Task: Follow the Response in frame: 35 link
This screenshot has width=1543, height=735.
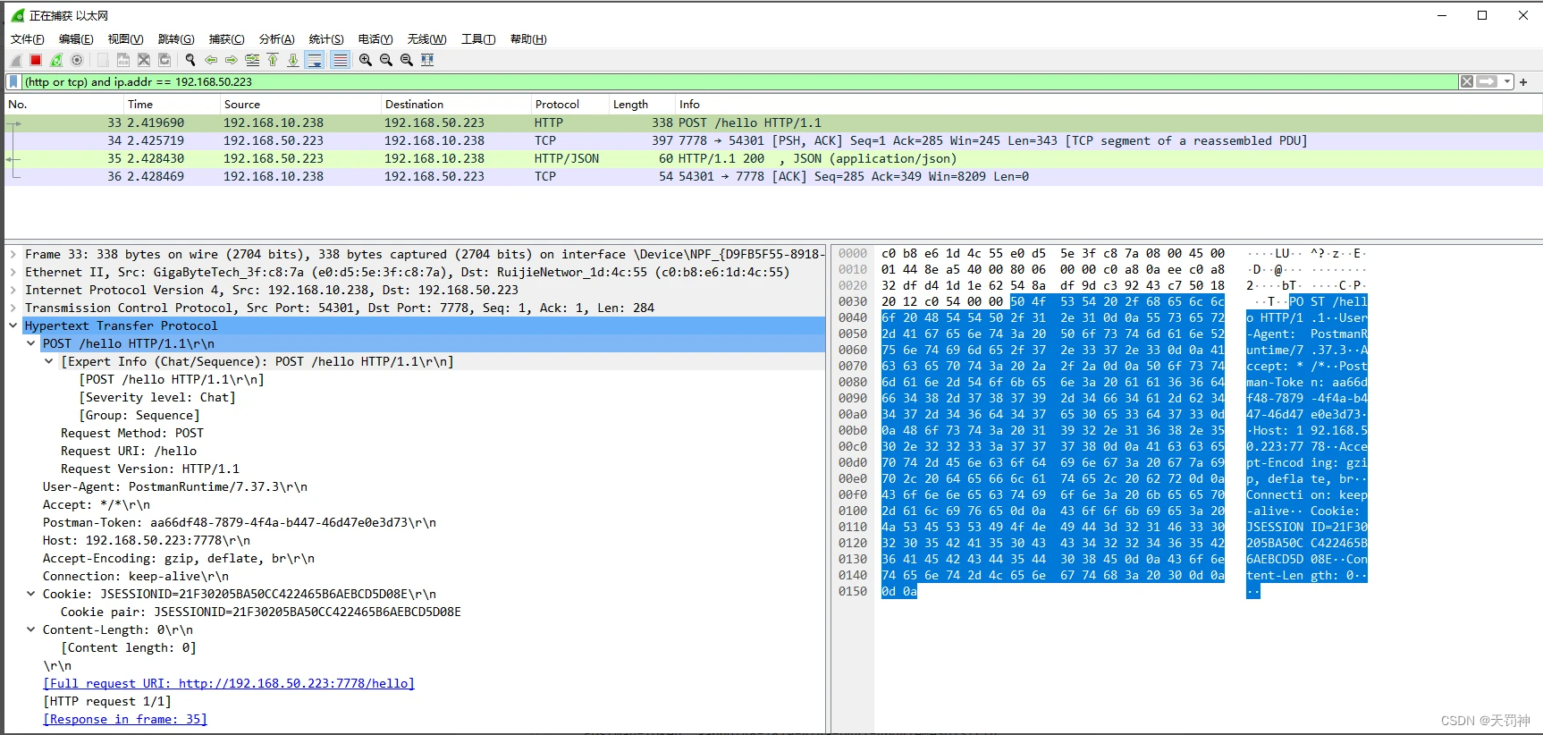Action: [x=125, y=719]
